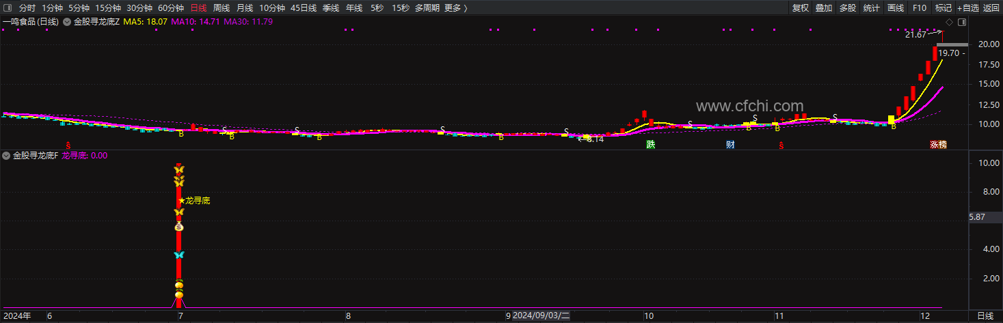Switch to 分时 chart tab
Viewport: 1003px width, 323px height.
pyautogui.click(x=27, y=8)
